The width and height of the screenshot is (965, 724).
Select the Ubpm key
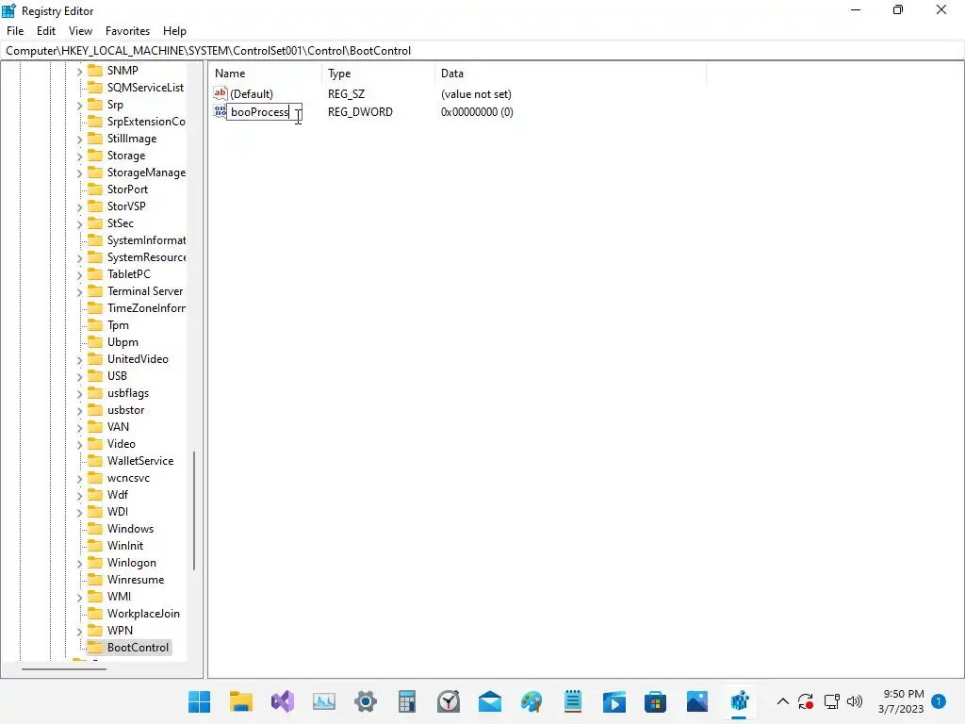[123, 341]
